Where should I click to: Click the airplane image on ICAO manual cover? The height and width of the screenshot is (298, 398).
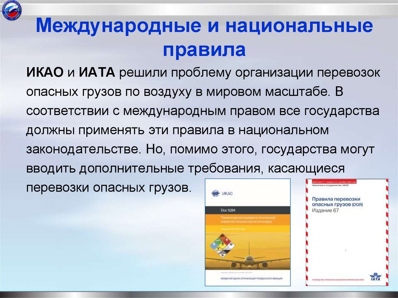coord(250,261)
